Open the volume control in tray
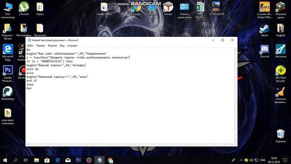This screenshot has width=291, height=164. [251, 160]
